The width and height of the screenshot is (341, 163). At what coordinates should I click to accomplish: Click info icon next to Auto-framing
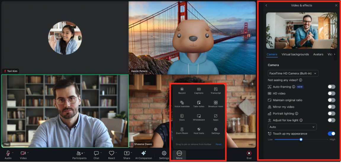294,87
